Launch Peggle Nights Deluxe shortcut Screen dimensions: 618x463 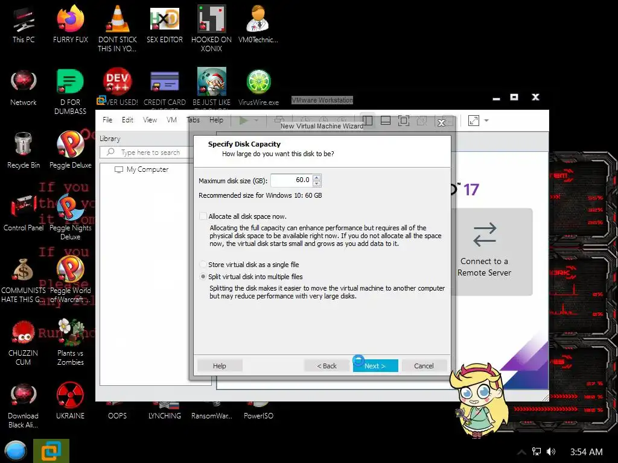click(x=71, y=216)
